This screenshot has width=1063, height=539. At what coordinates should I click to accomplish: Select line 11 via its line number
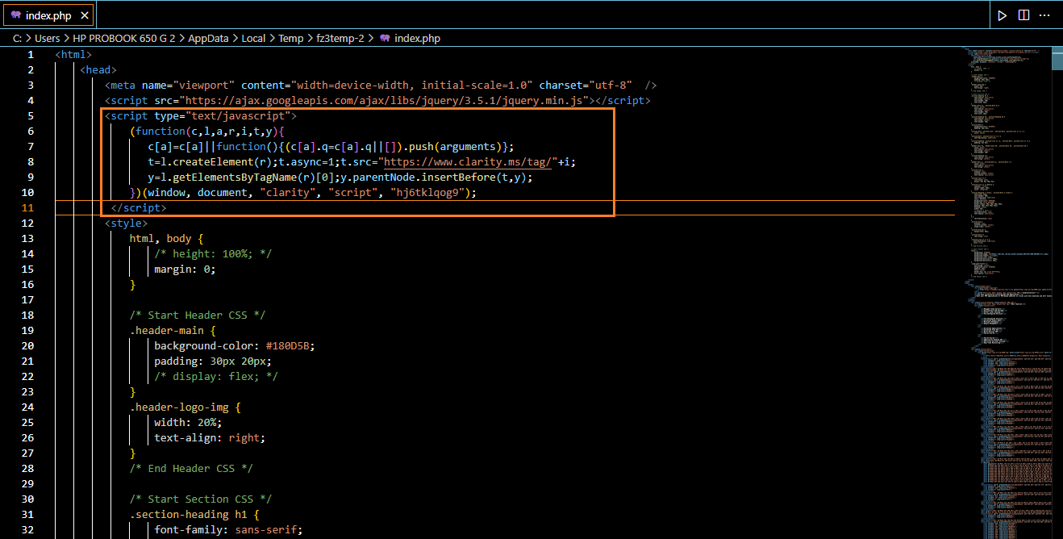point(30,208)
